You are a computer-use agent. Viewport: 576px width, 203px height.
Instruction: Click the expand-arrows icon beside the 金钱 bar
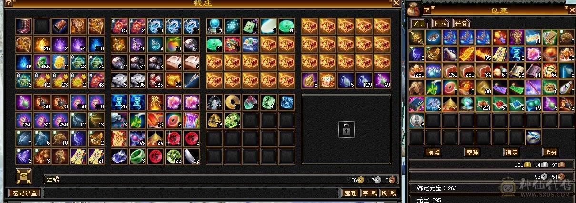23,176
